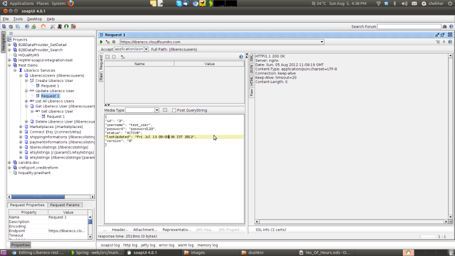Switch to the Request Params tab
Screen dimensions: 455x256
click(65, 205)
